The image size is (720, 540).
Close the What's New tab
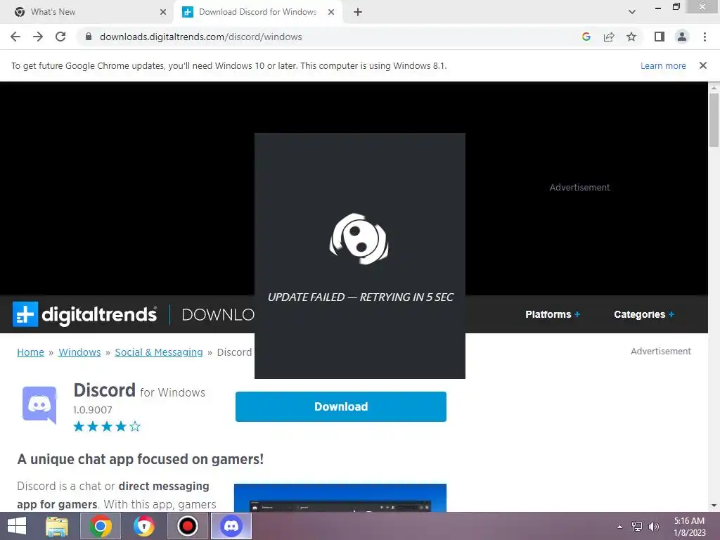coord(163,12)
